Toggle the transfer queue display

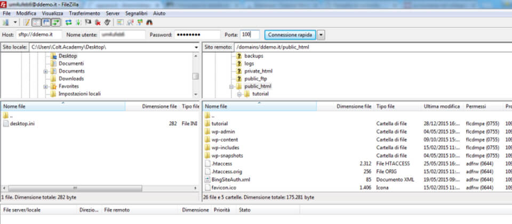tap(56, 22)
